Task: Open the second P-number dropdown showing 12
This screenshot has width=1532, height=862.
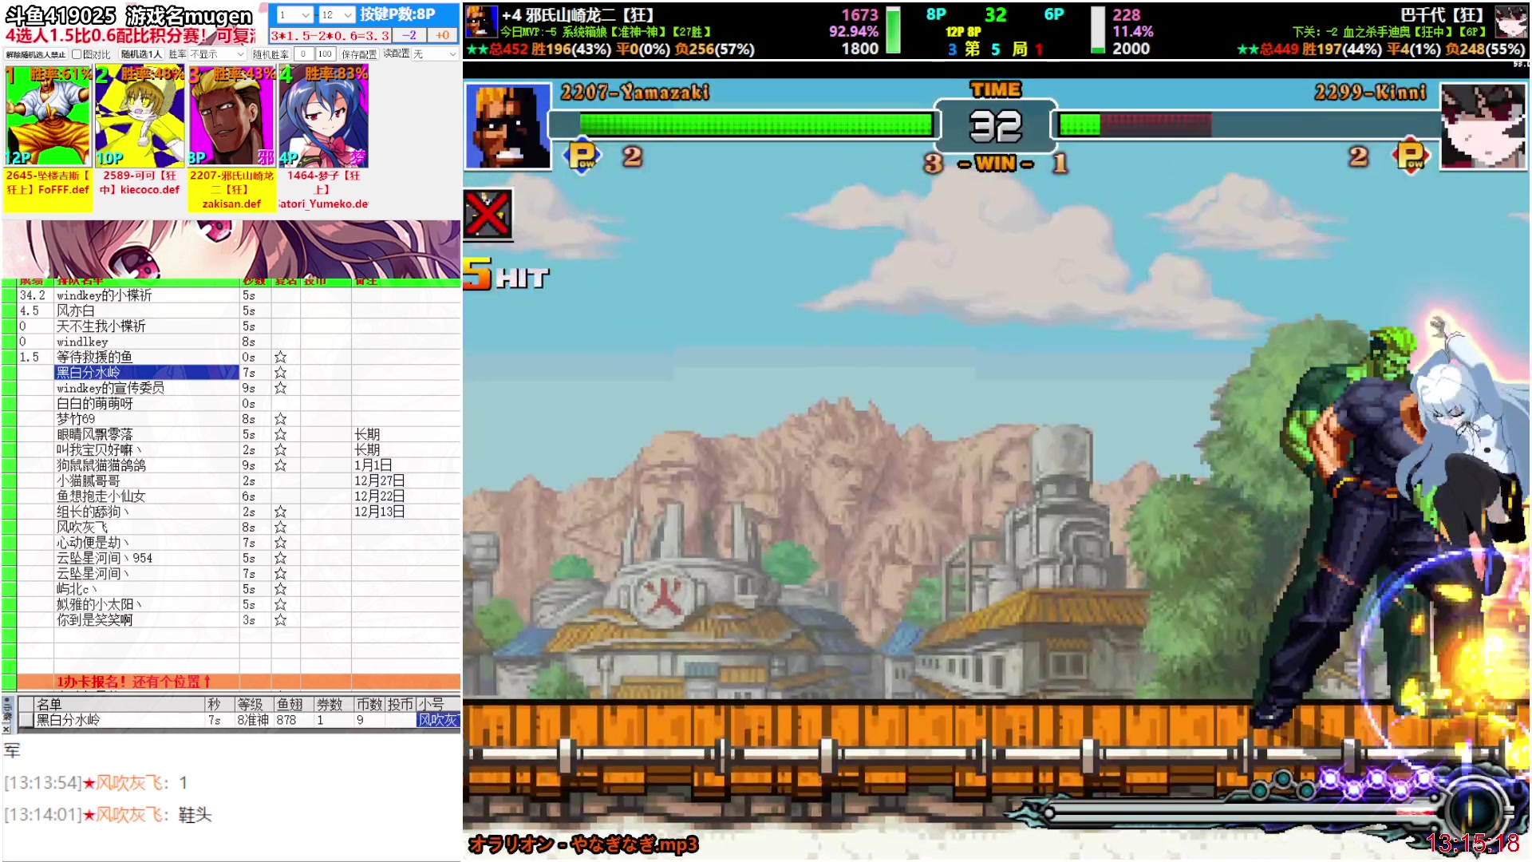Action: point(336,15)
